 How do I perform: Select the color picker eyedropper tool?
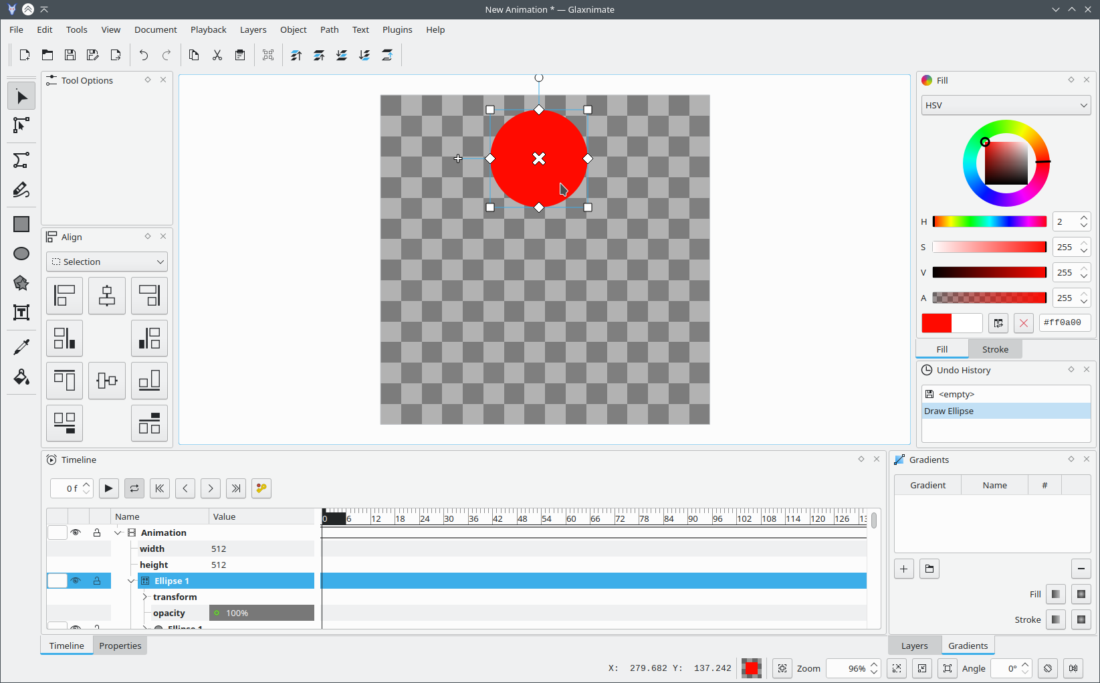pyautogui.click(x=21, y=347)
